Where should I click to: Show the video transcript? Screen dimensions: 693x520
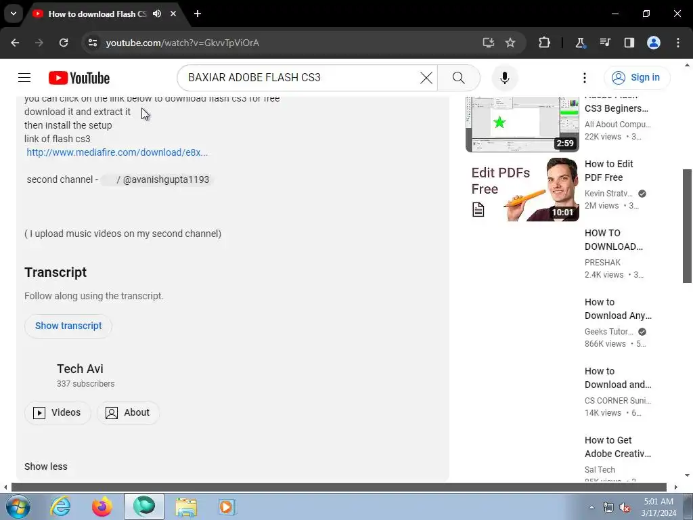[68, 326]
